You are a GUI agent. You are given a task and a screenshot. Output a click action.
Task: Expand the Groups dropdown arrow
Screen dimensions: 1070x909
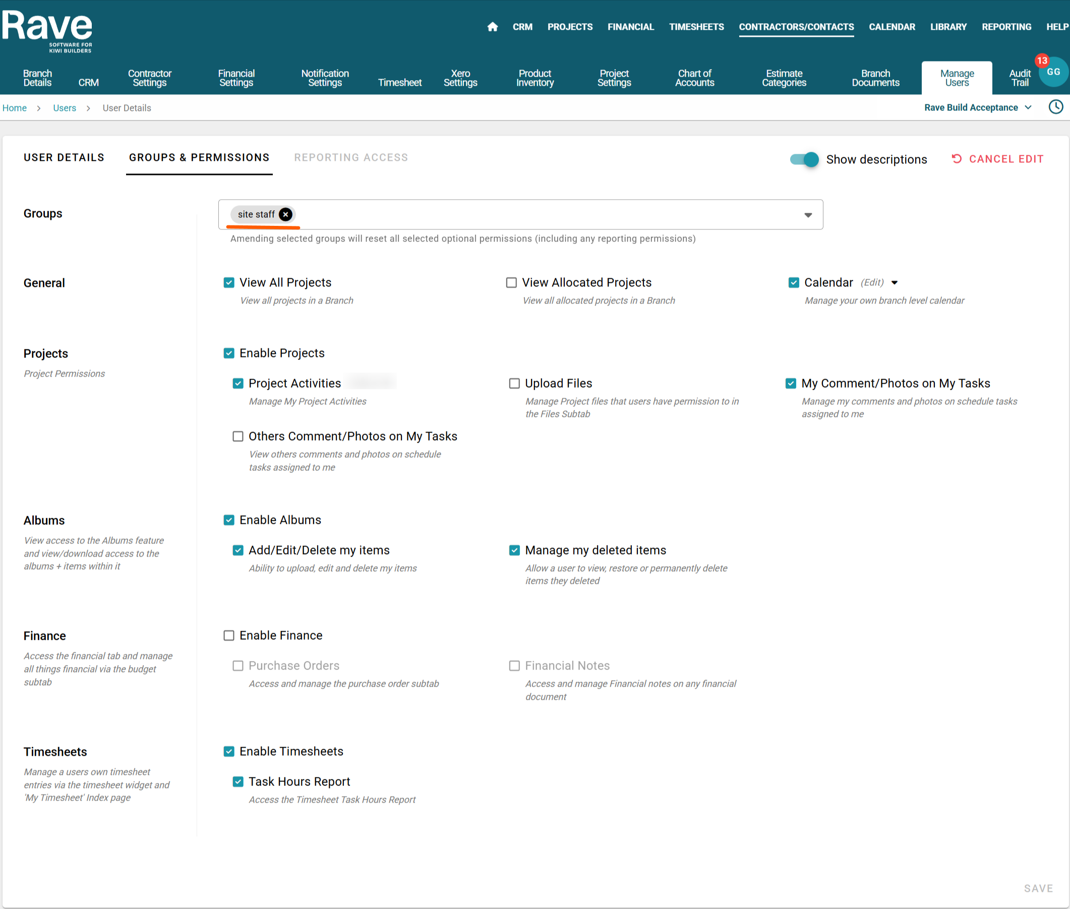(x=808, y=215)
